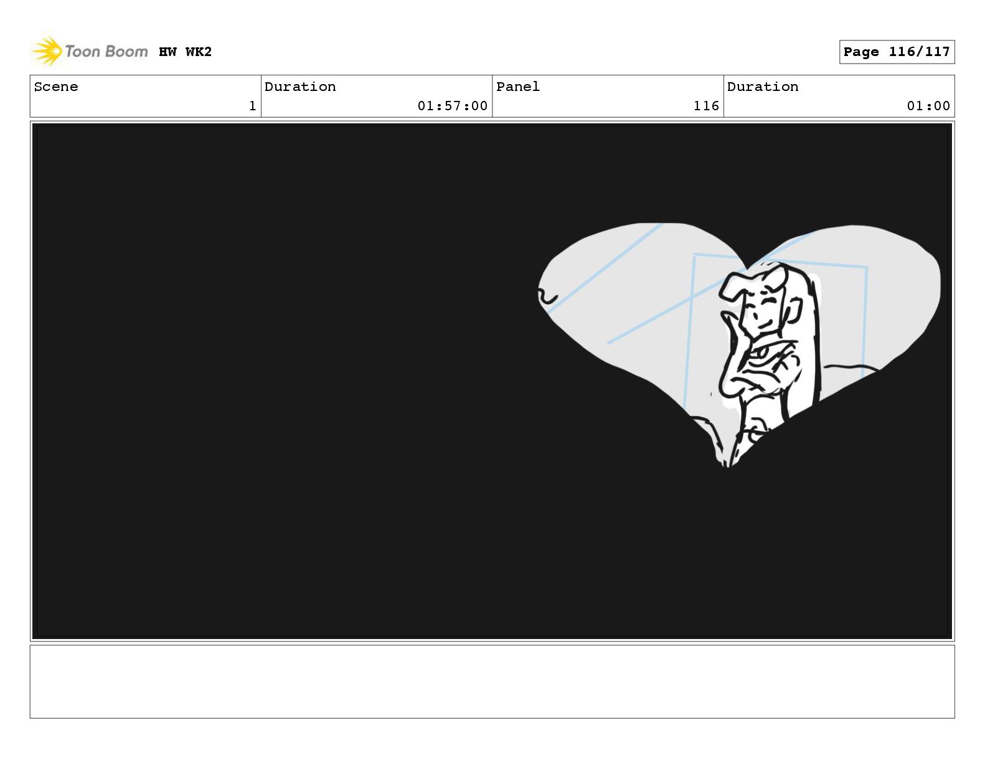
Task: Click the 'HW WK2' project title
Action: click(185, 52)
